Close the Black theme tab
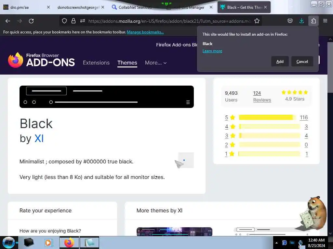 click(265, 7)
